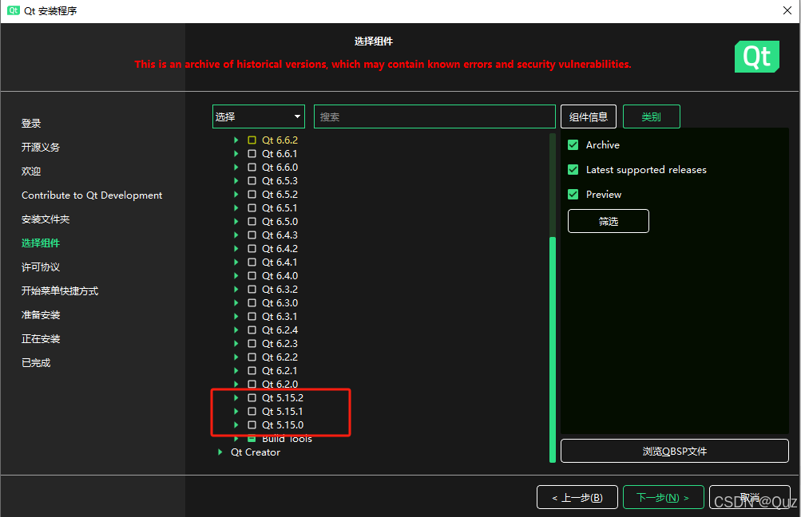
Task: Select the Qt 6.5.1 tree row
Action: [280, 207]
